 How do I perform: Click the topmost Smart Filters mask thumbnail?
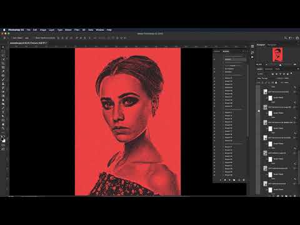point(270,97)
